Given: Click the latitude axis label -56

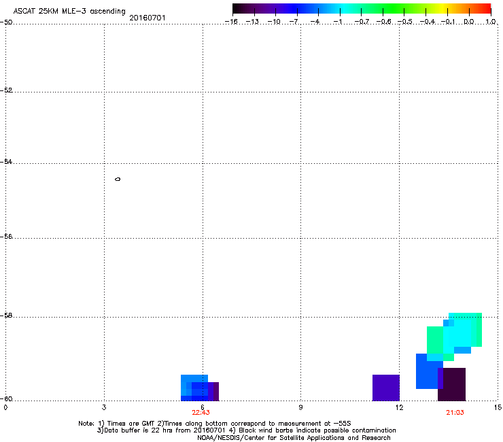Looking at the screenshot, I should coord(6,237).
